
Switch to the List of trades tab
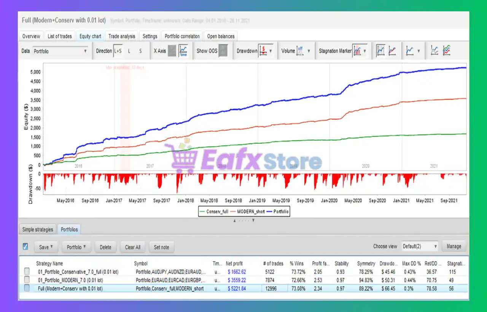[59, 36]
